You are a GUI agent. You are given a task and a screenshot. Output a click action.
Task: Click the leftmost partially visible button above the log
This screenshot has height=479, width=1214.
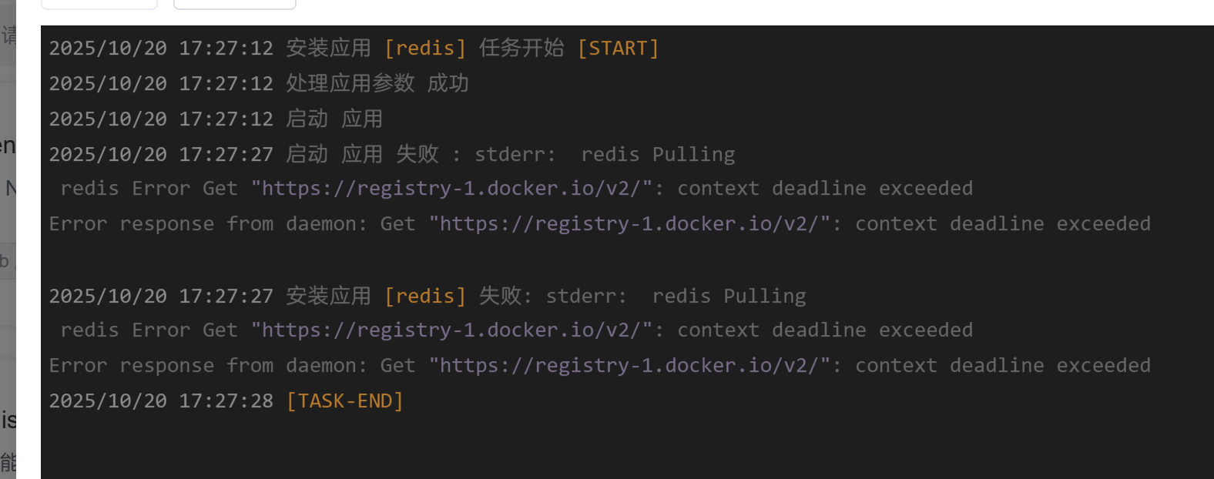[x=99, y=4]
